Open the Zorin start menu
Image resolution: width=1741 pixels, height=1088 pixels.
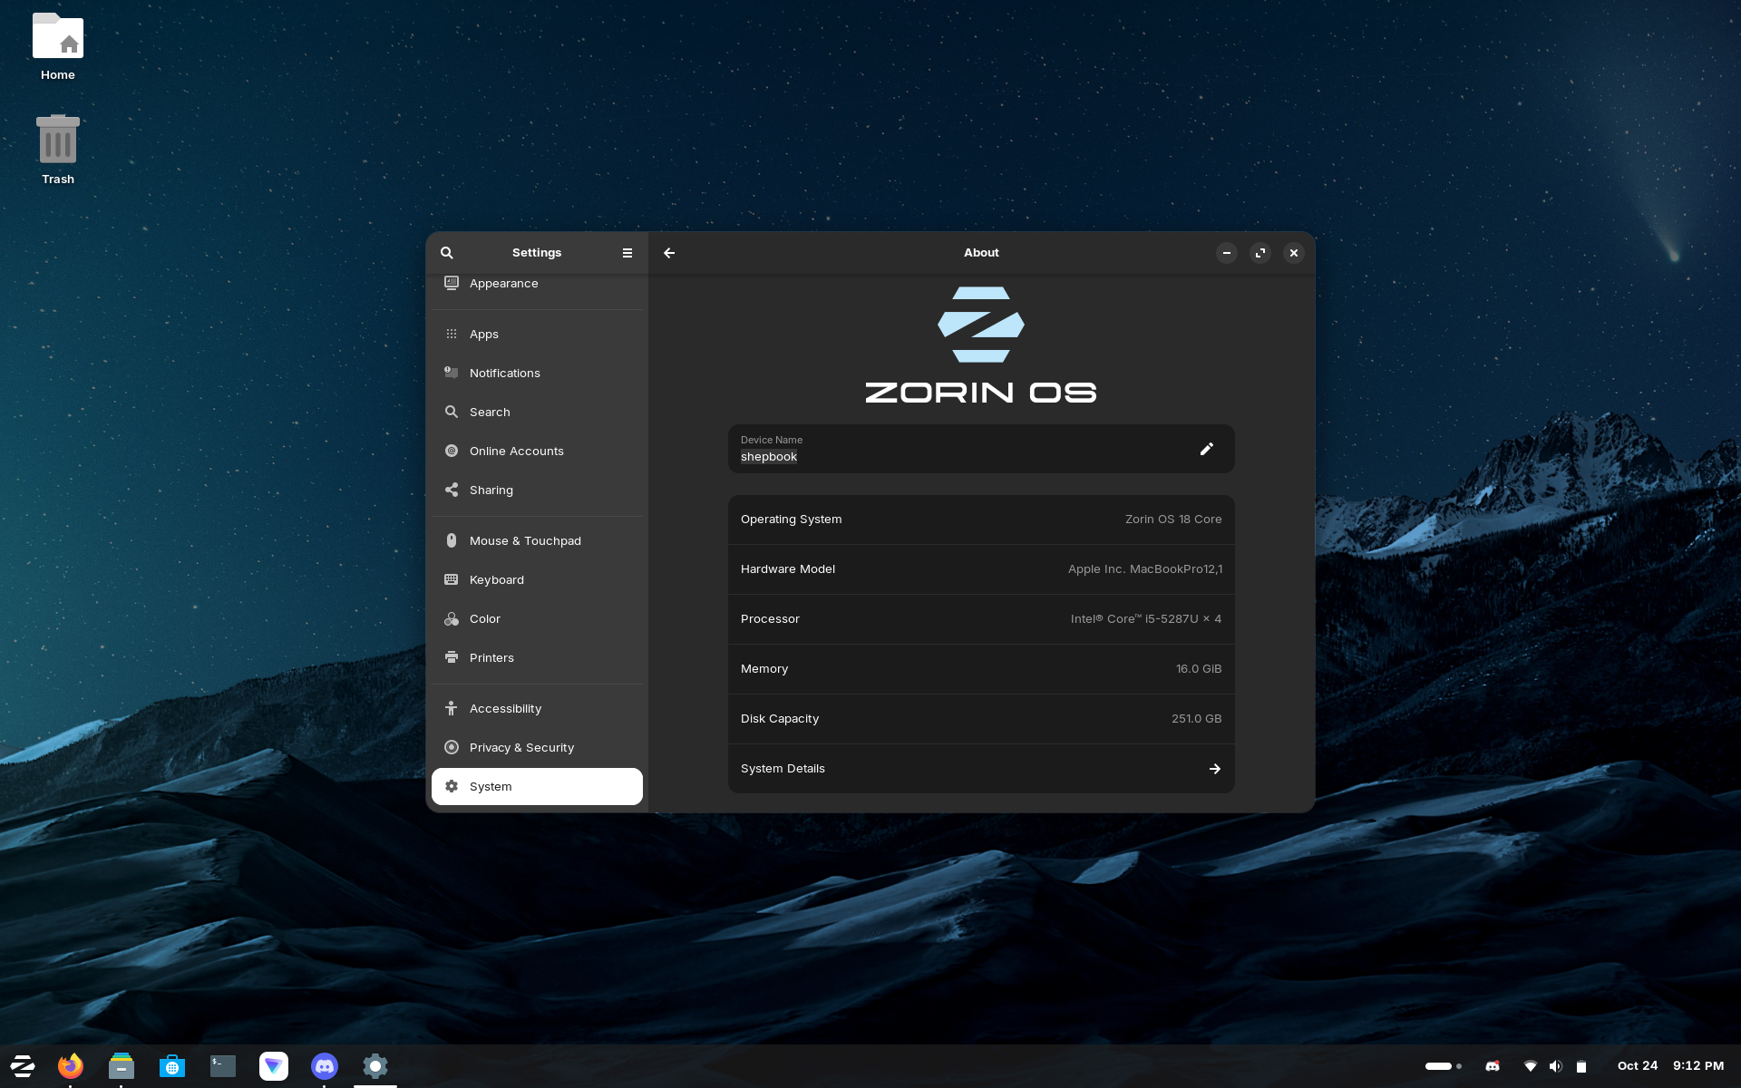coord(22,1066)
